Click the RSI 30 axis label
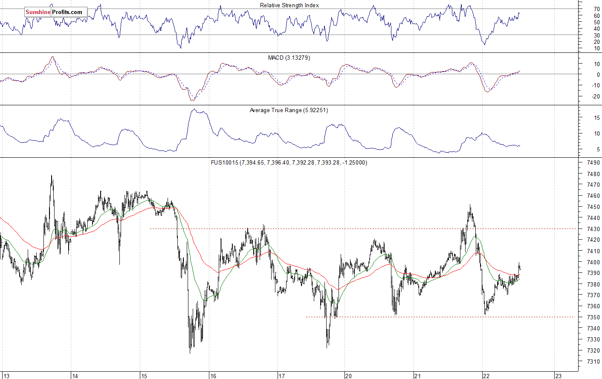Image resolution: width=602 pixels, height=379 pixels. (x=597, y=35)
